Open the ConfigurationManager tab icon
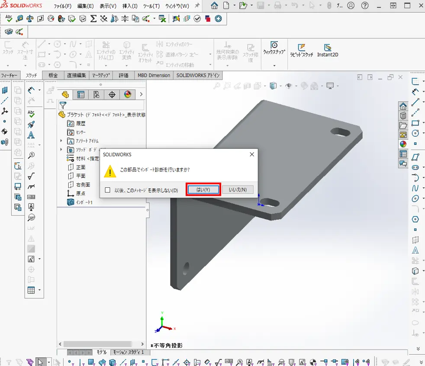 (97, 95)
